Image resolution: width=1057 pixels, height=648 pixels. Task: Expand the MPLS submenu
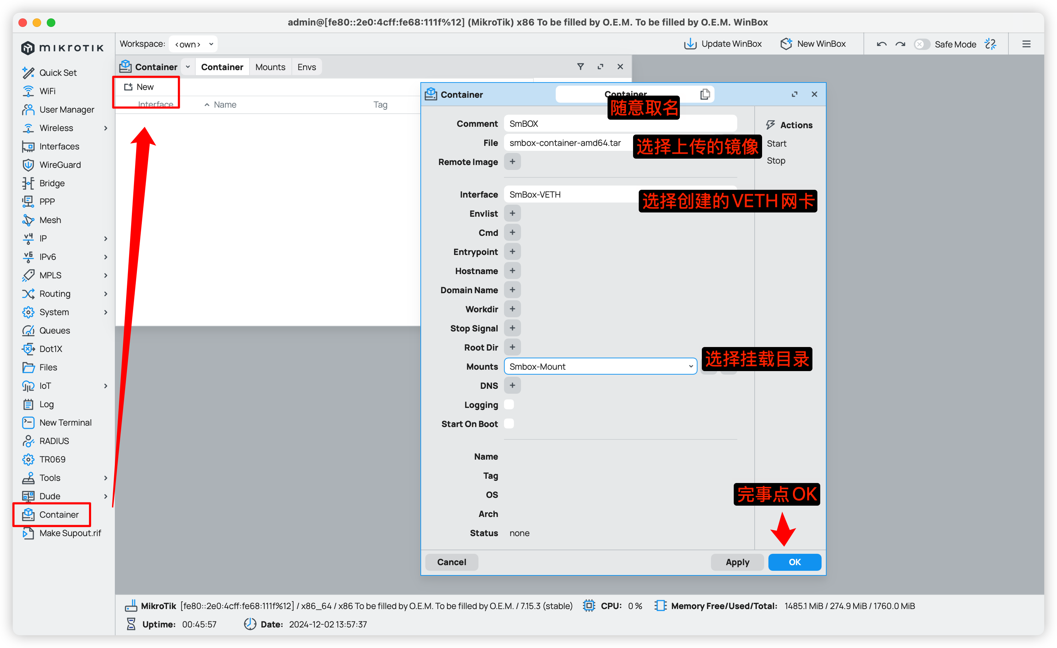[106, 275]
